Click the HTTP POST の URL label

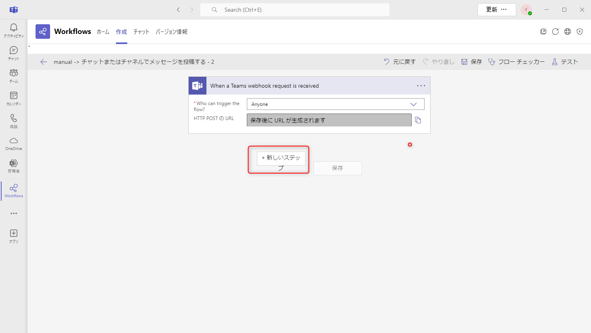214,118
